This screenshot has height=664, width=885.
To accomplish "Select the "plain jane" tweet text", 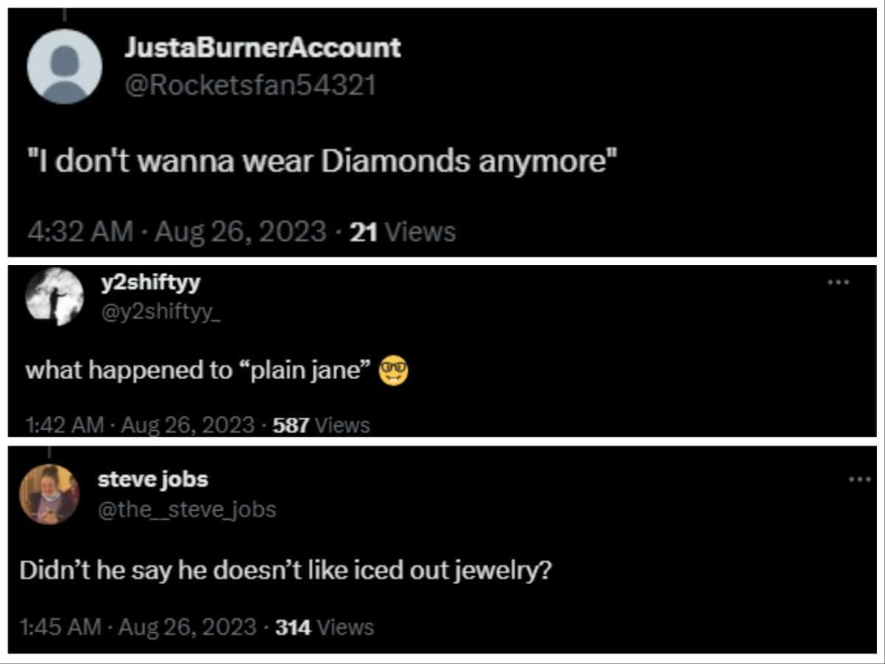I will pyautogui.click(x=198, y=370).
